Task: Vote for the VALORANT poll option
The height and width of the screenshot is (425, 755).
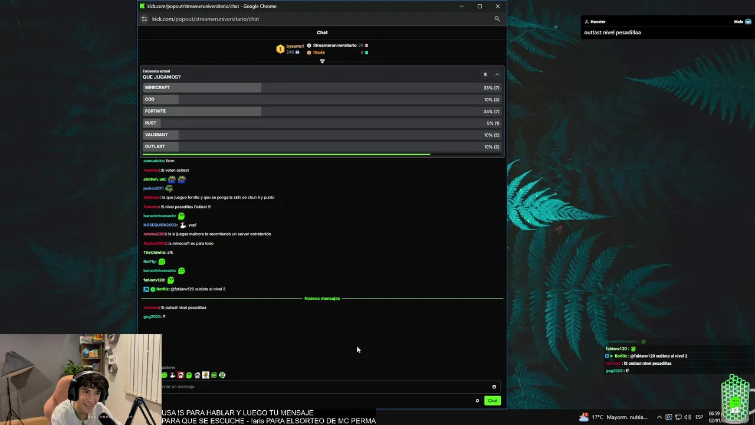Action: (322, 135)
